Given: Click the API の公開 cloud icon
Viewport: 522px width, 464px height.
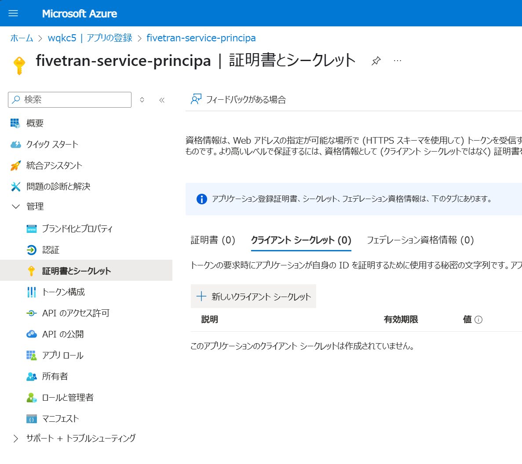Looking at the screenshot, I should tap(31, 334).
